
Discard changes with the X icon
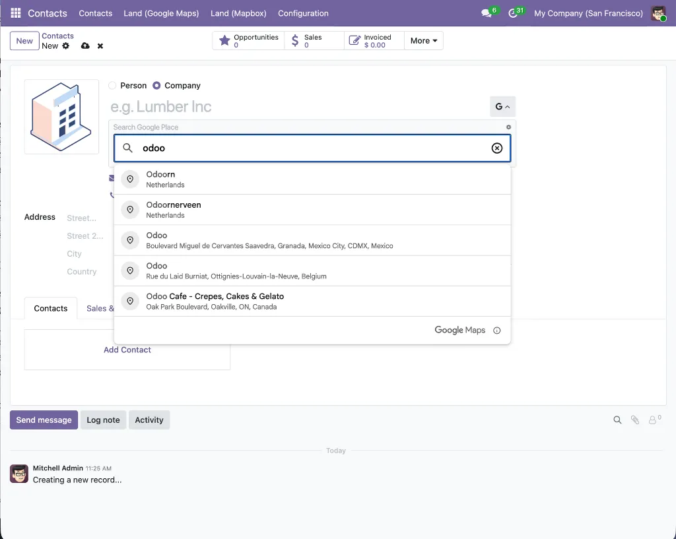coord(100,46)
